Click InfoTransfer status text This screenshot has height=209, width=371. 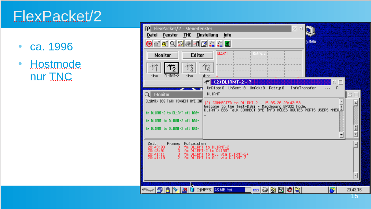304,88
